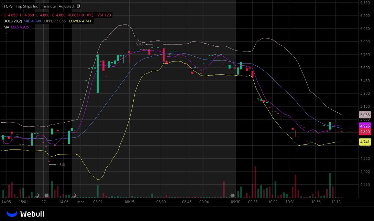
Task: Select the MA indicator label
Action: pos(6,27)
